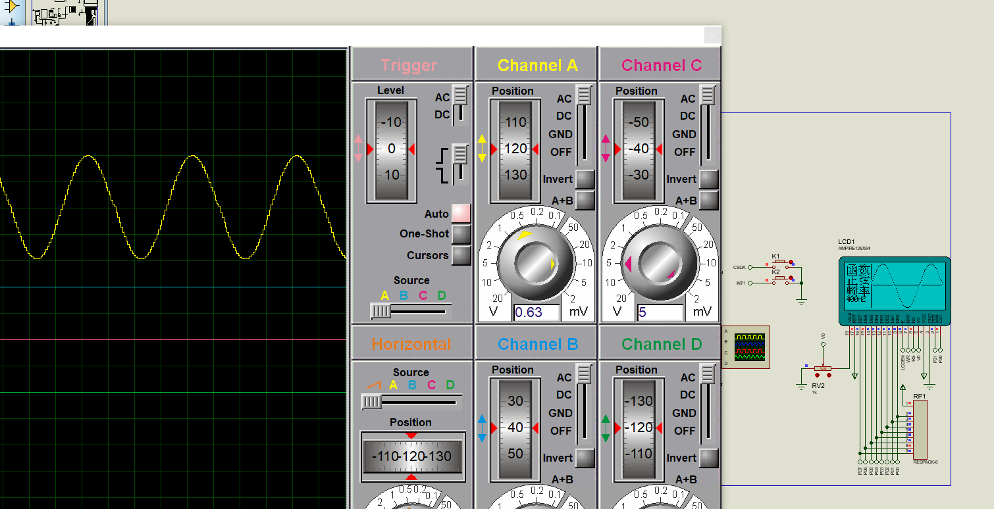The width and height of the screenshot is (994, 509).
Task: Toggle Channel A Invert button
Action: point(585,179)
